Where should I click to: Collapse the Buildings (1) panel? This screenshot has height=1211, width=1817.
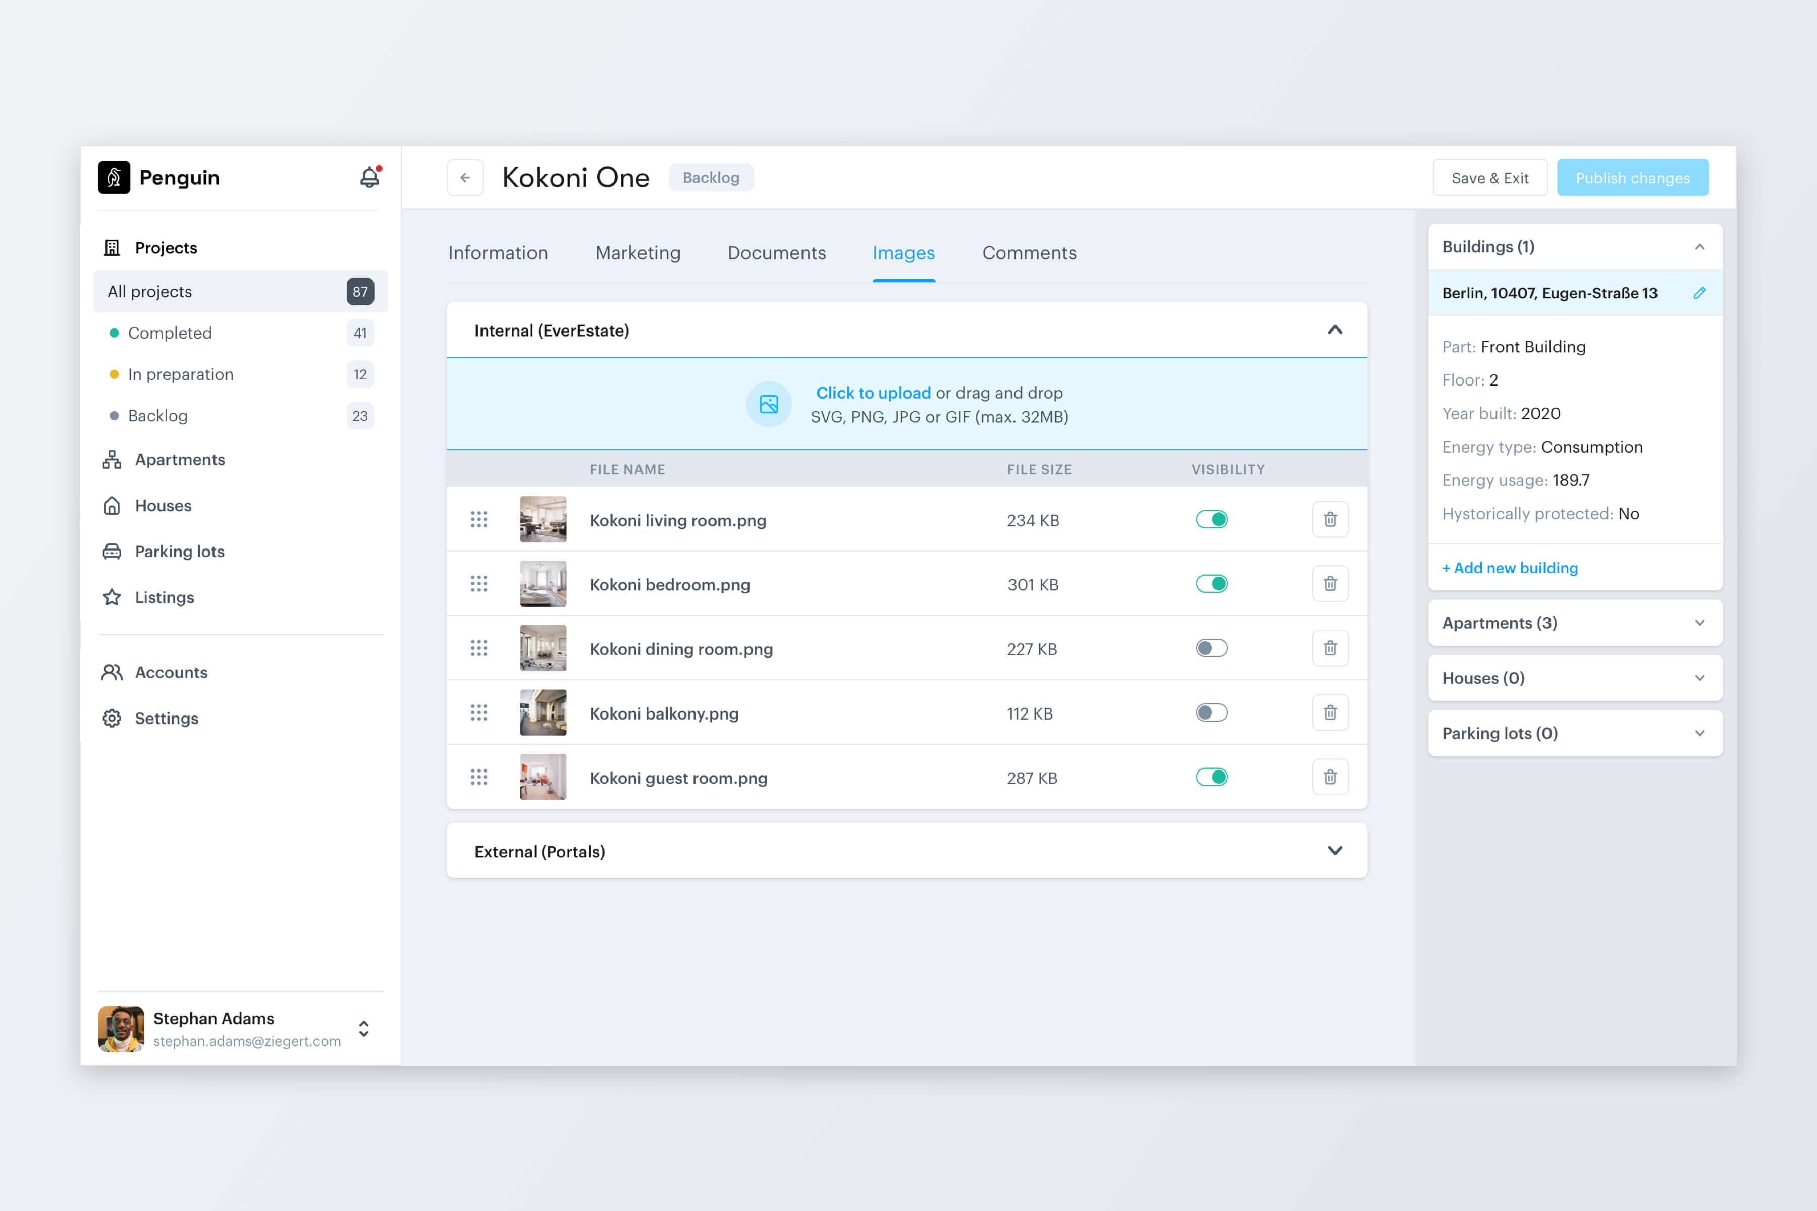[x=1699, y=246]
